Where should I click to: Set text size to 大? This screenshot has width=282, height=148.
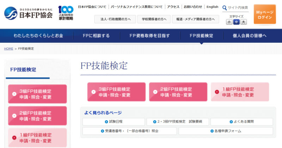point(244,22)
